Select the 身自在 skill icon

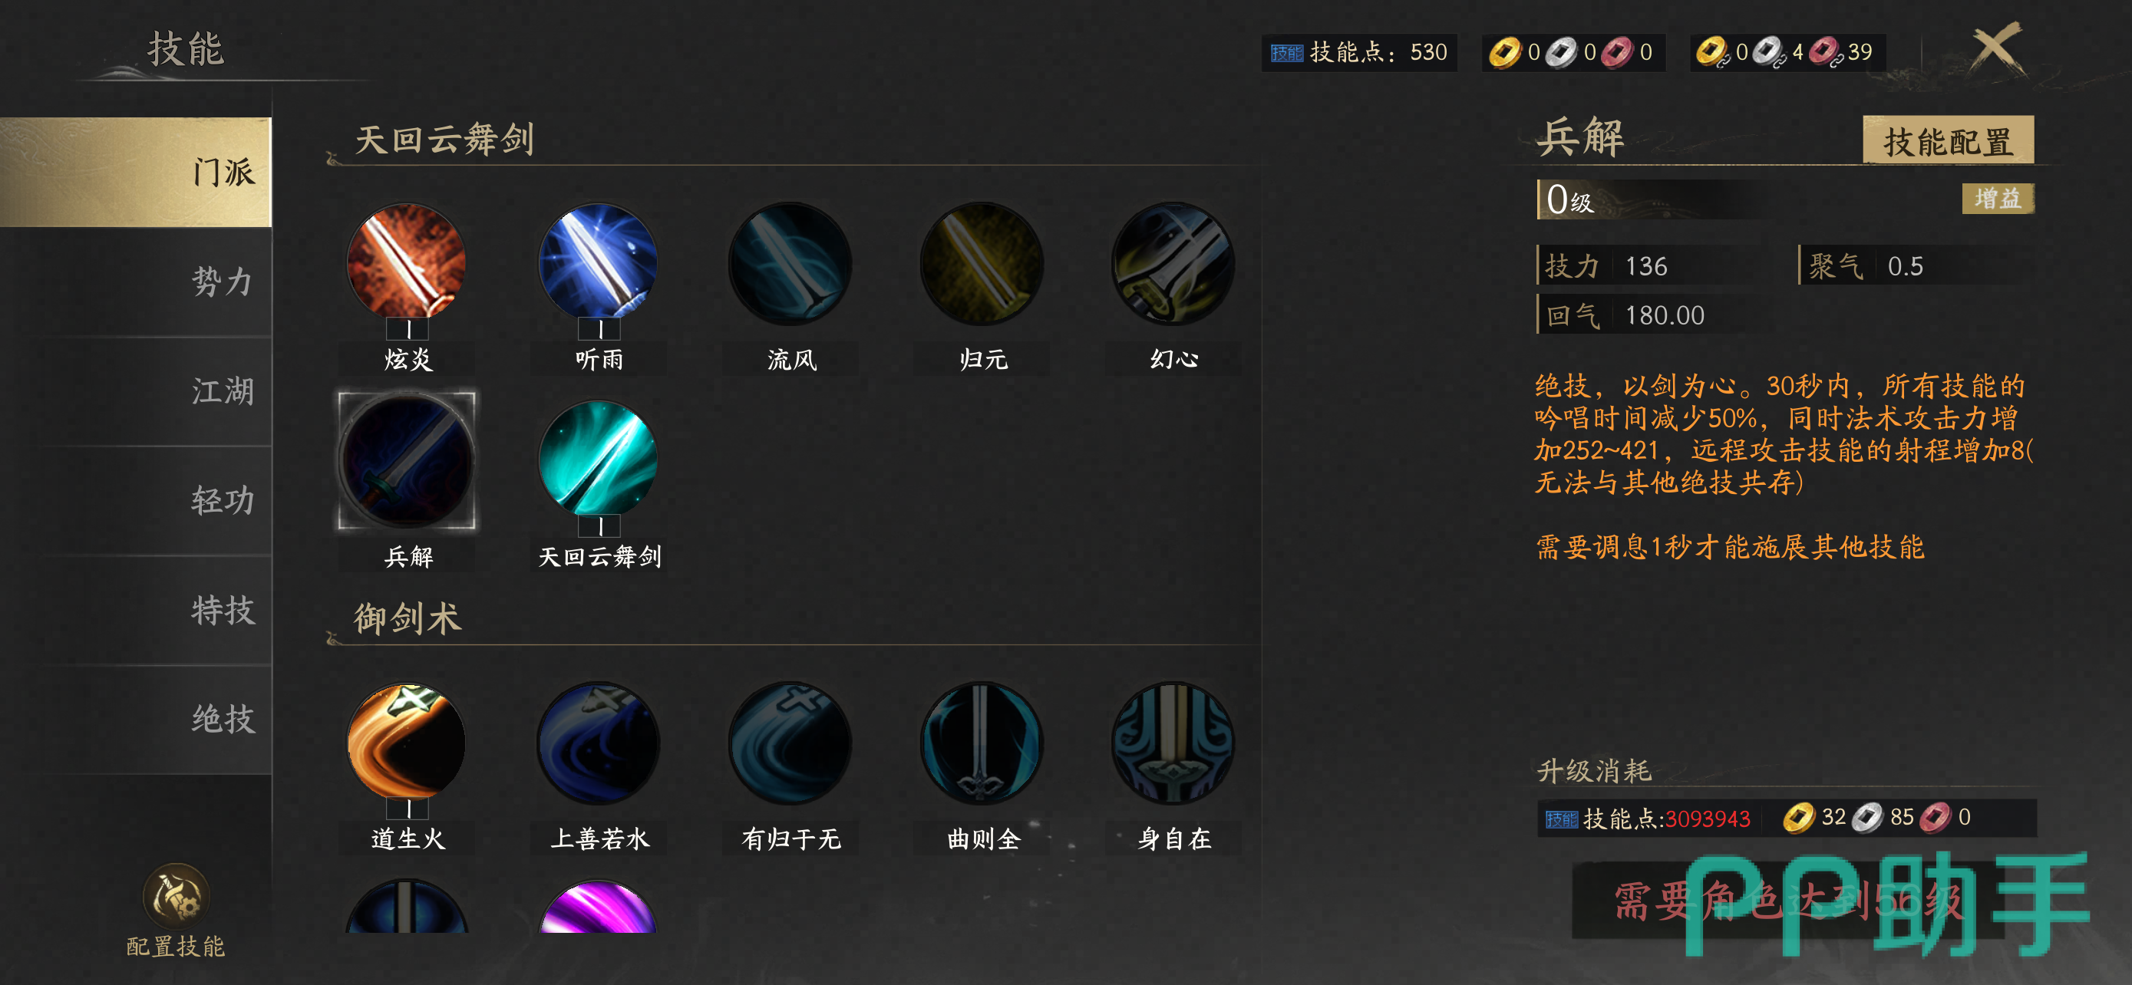pos(1173,743)
